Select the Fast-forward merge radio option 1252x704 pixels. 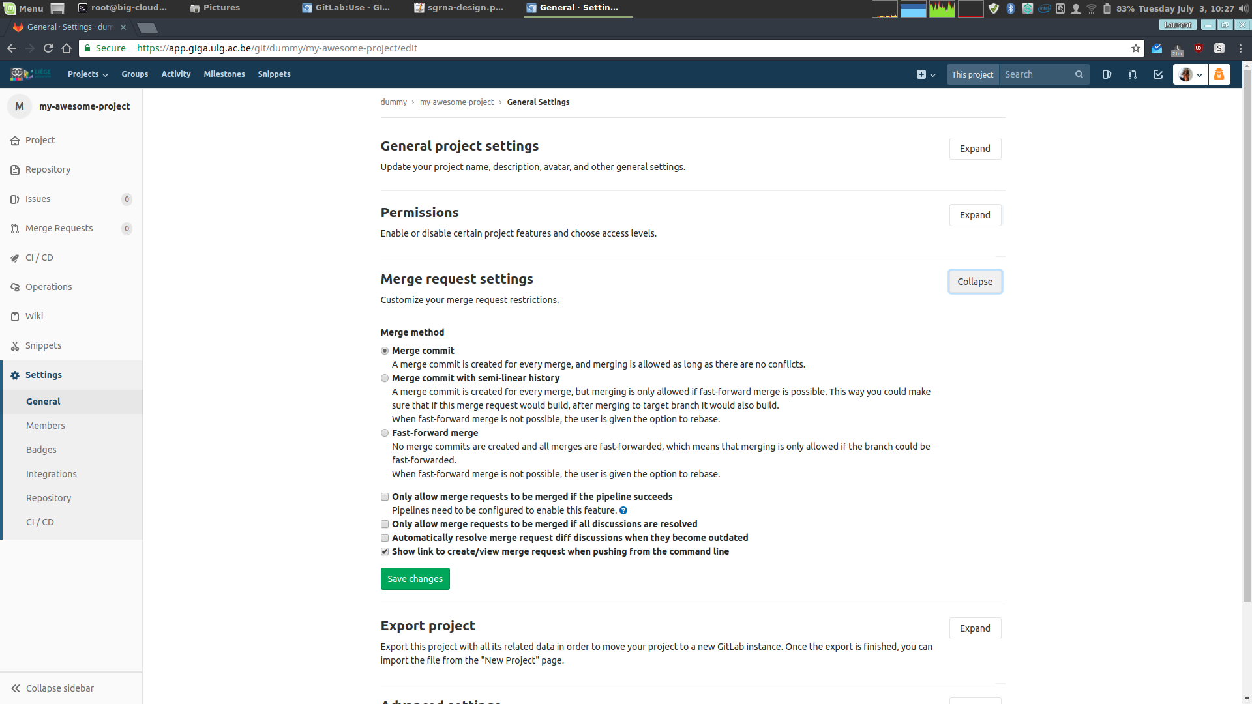[385, 433]
